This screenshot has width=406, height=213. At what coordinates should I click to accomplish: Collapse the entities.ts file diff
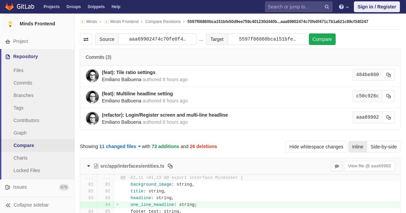tap(89, 166)
